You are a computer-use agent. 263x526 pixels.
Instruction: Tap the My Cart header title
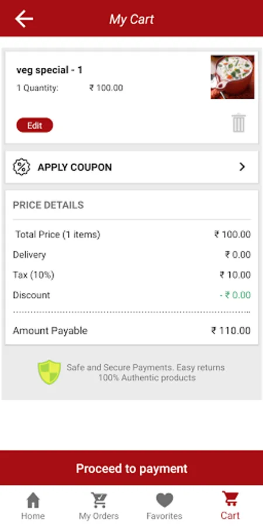tap(131, 19)
